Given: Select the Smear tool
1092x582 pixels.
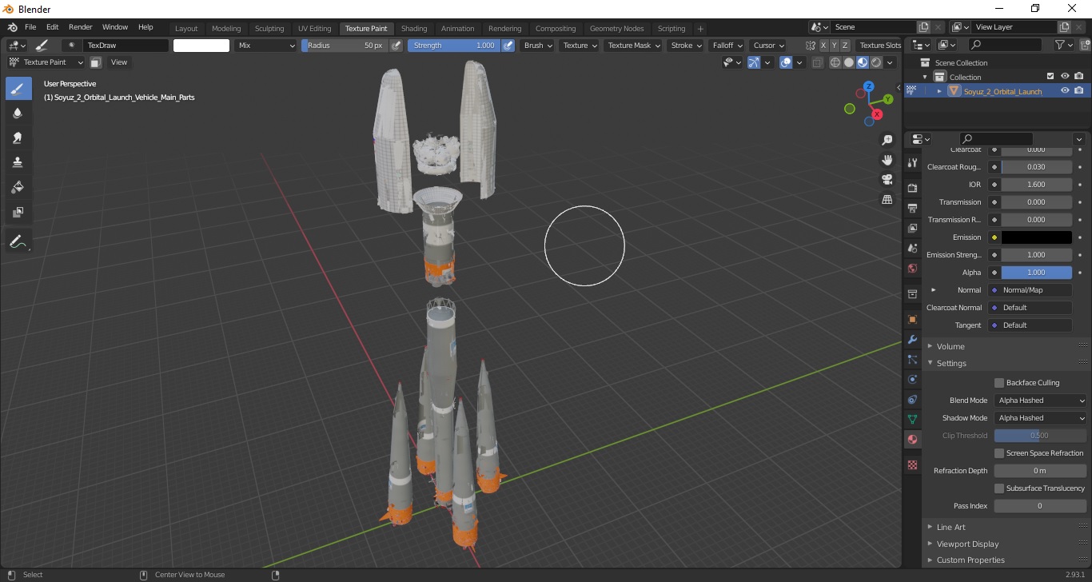Looking at the screenshot, I should [x=18, y=138].
